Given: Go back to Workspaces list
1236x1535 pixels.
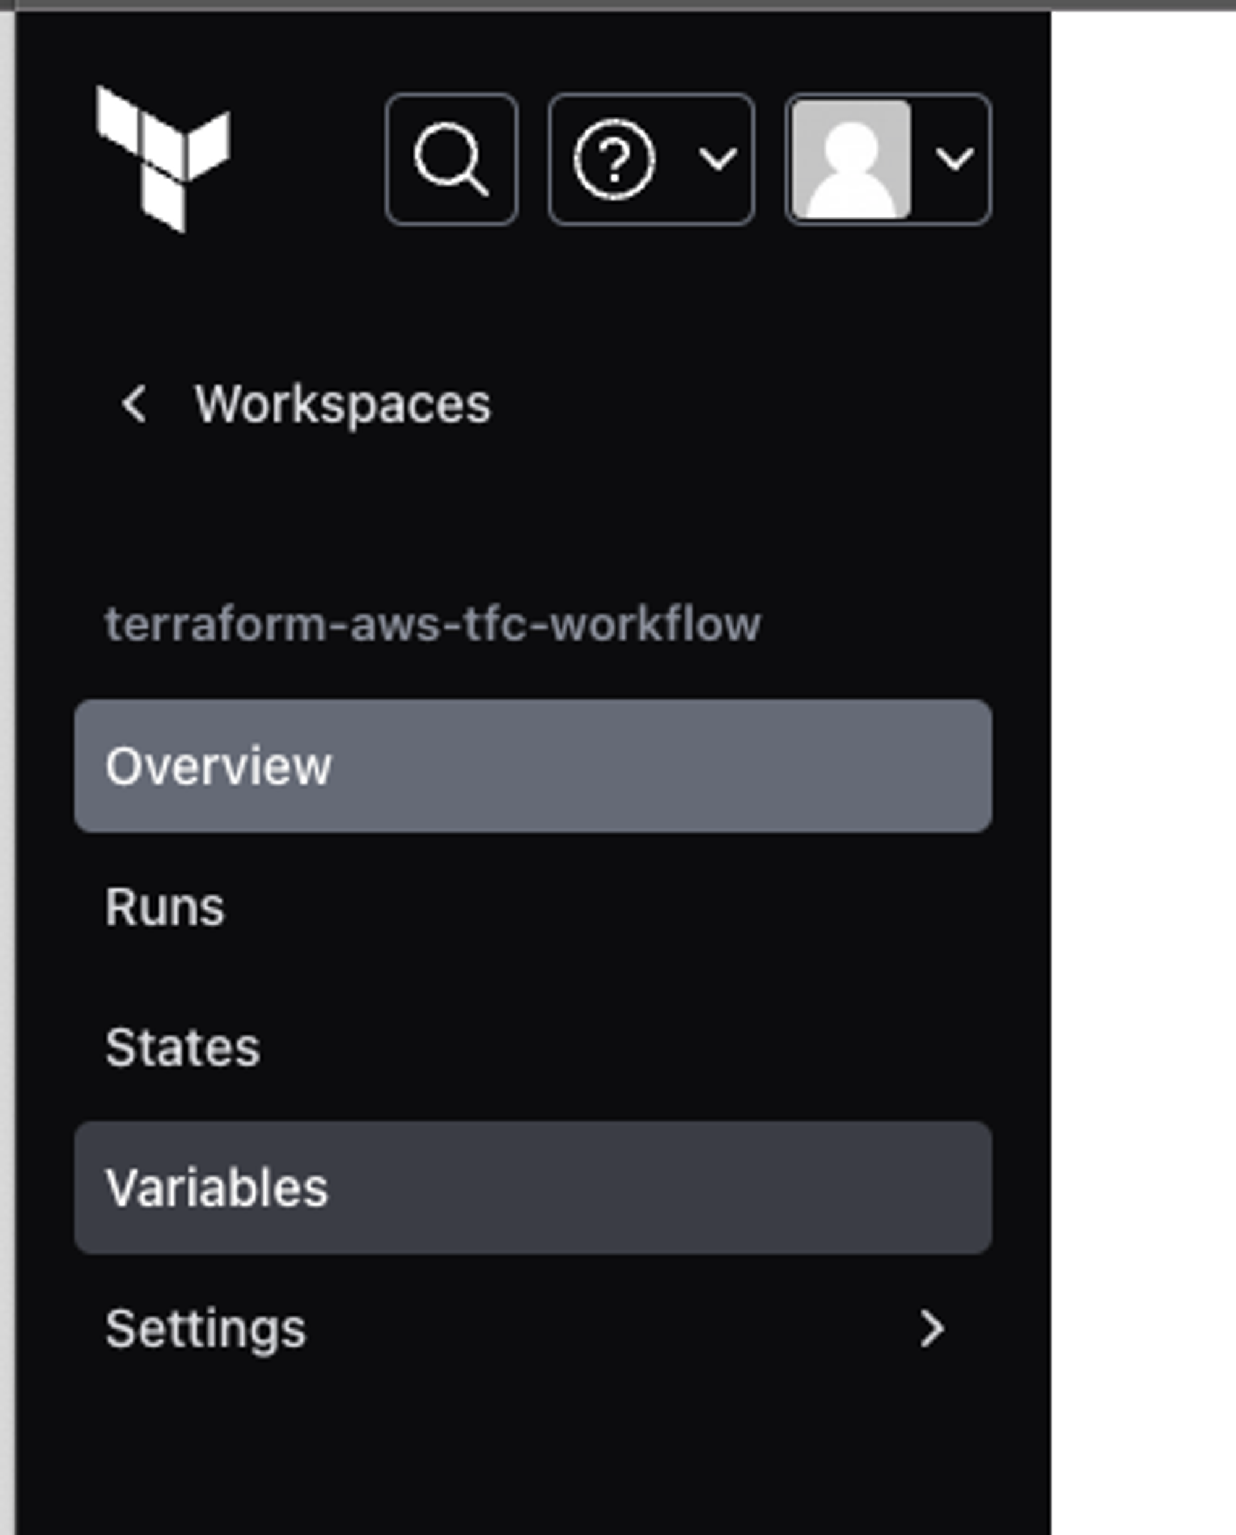Looking at the screenshot, I should (342, 405).
